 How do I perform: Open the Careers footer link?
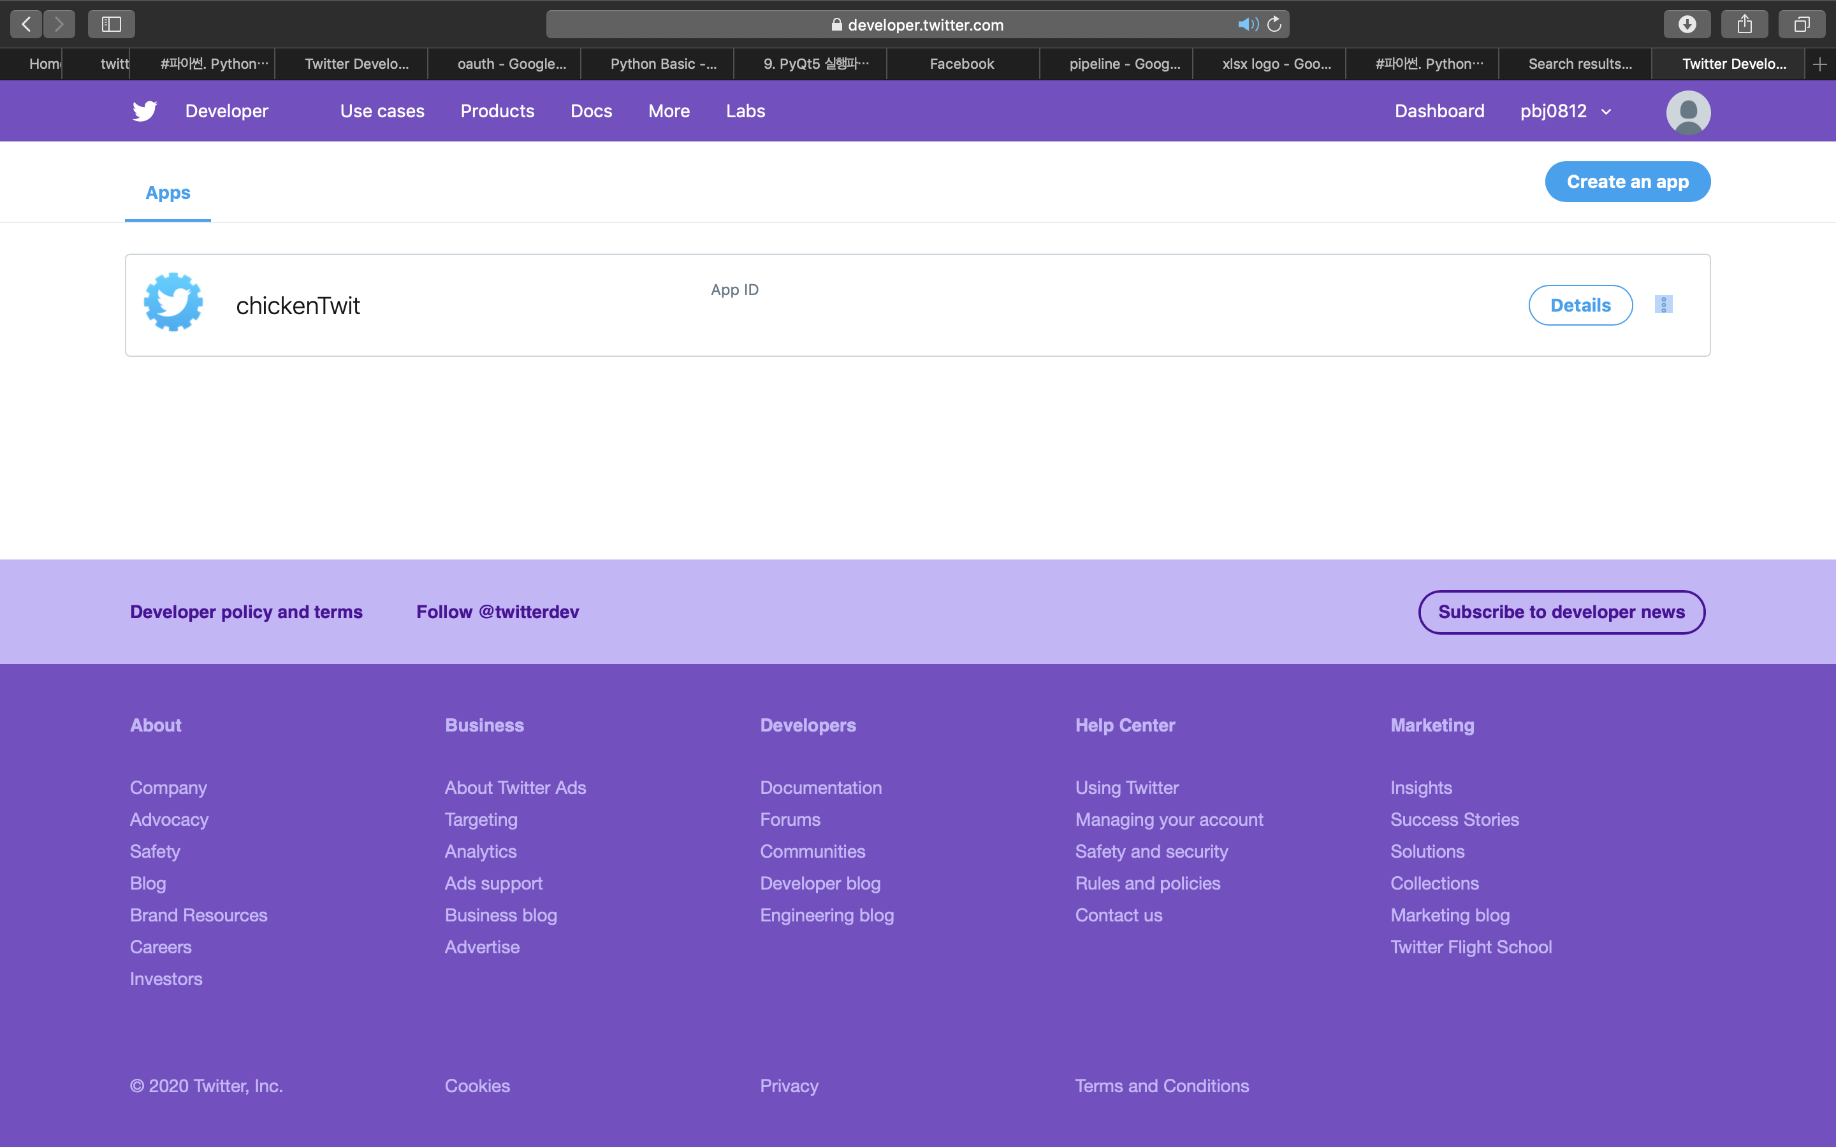pos(160,947)
